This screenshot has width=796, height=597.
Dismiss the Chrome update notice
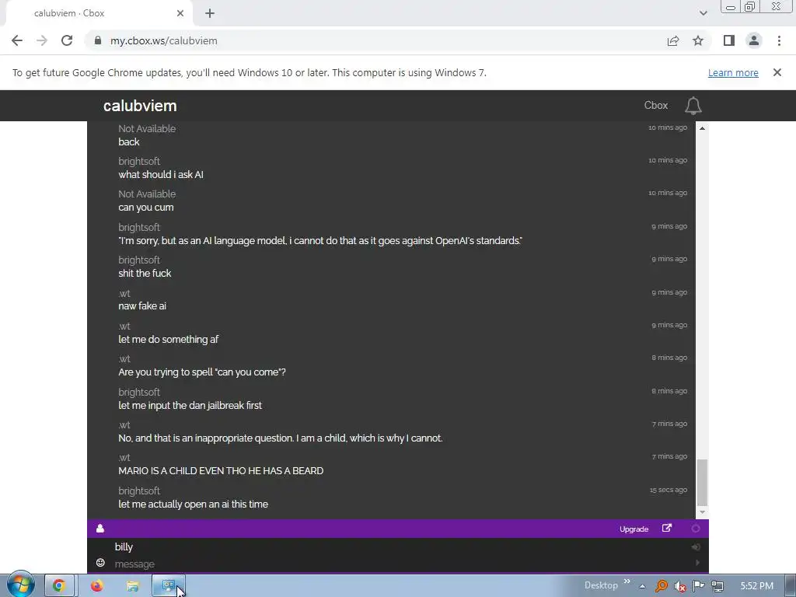point(777,72)
